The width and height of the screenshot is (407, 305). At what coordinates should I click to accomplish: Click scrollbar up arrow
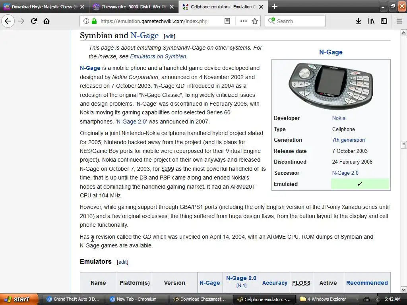click(x=403, y=33)
